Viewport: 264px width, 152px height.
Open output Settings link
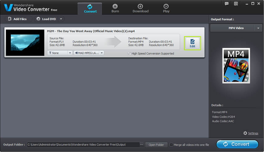point(253,133)
